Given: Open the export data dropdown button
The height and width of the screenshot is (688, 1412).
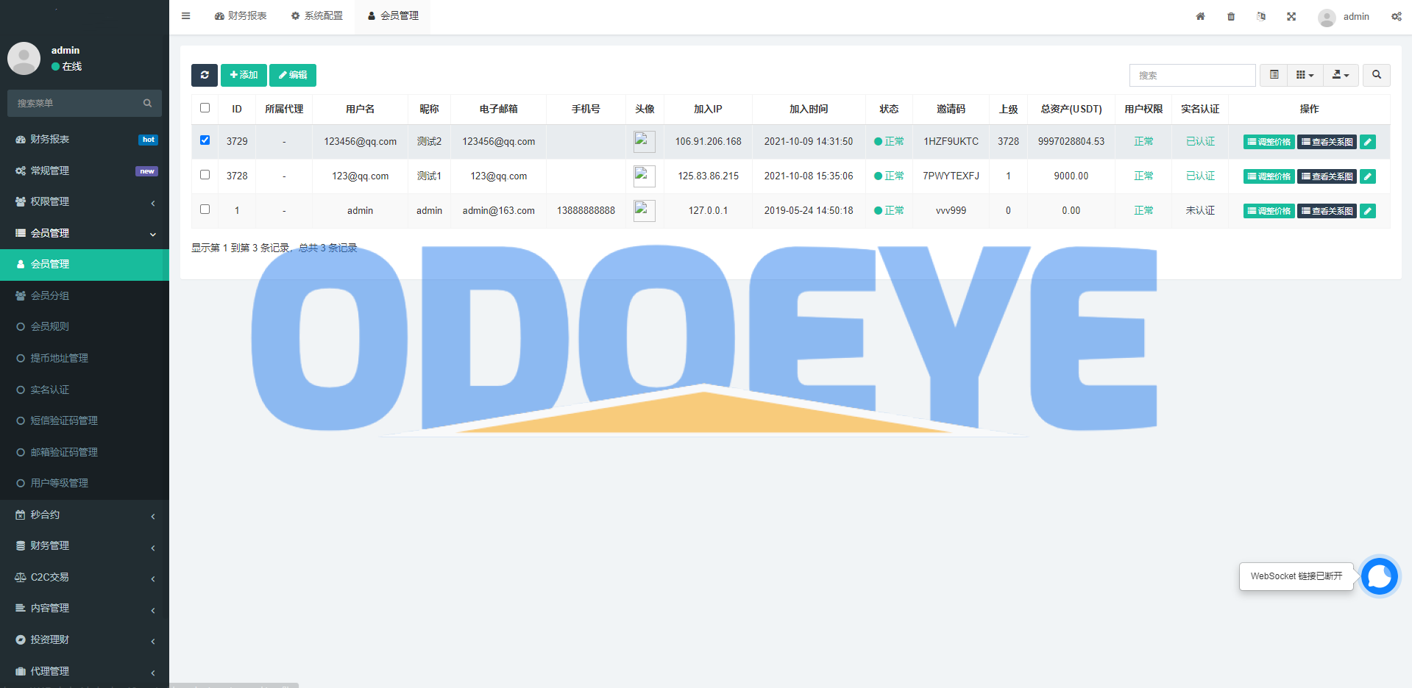Looking at the screenshot, I should coord(1341,75).
